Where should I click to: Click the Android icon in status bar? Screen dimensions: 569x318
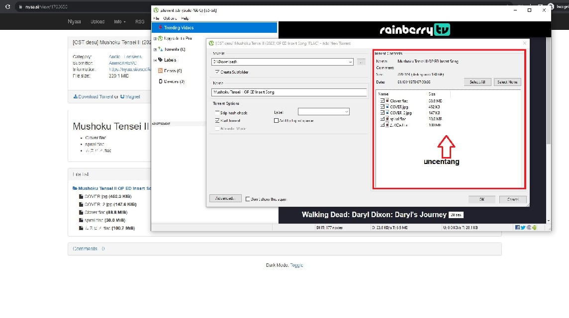pyautogui.click(x=534, y=228)
